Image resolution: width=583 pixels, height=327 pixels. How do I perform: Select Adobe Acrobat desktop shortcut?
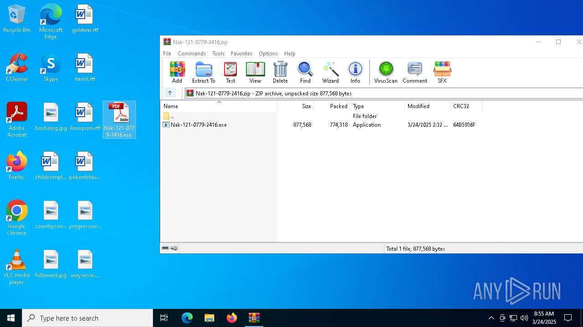pos(17,119)
